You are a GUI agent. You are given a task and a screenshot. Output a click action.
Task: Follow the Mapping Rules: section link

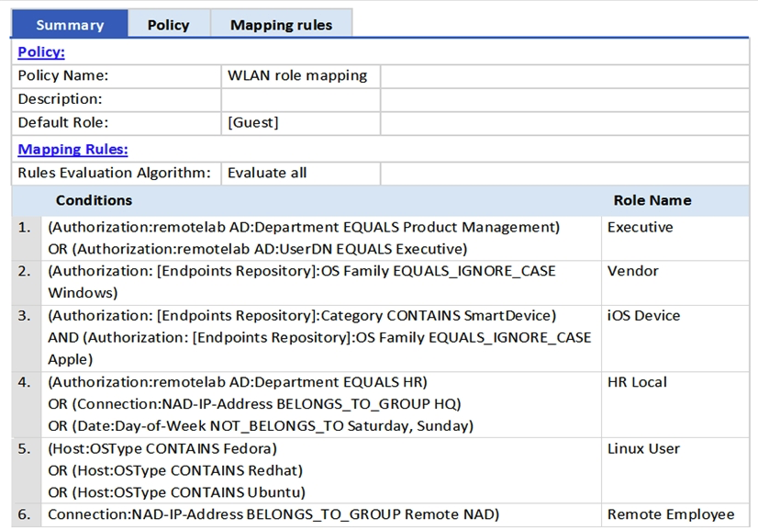click(x=73, y=149)
